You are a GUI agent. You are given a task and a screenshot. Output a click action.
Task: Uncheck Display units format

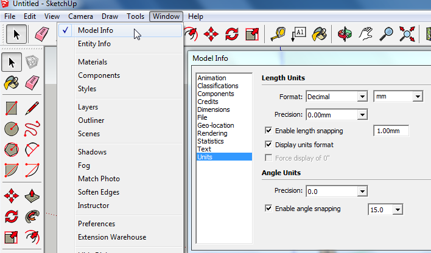point(268,145)
